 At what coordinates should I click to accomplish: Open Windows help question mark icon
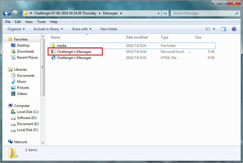[x=234, y=29]
